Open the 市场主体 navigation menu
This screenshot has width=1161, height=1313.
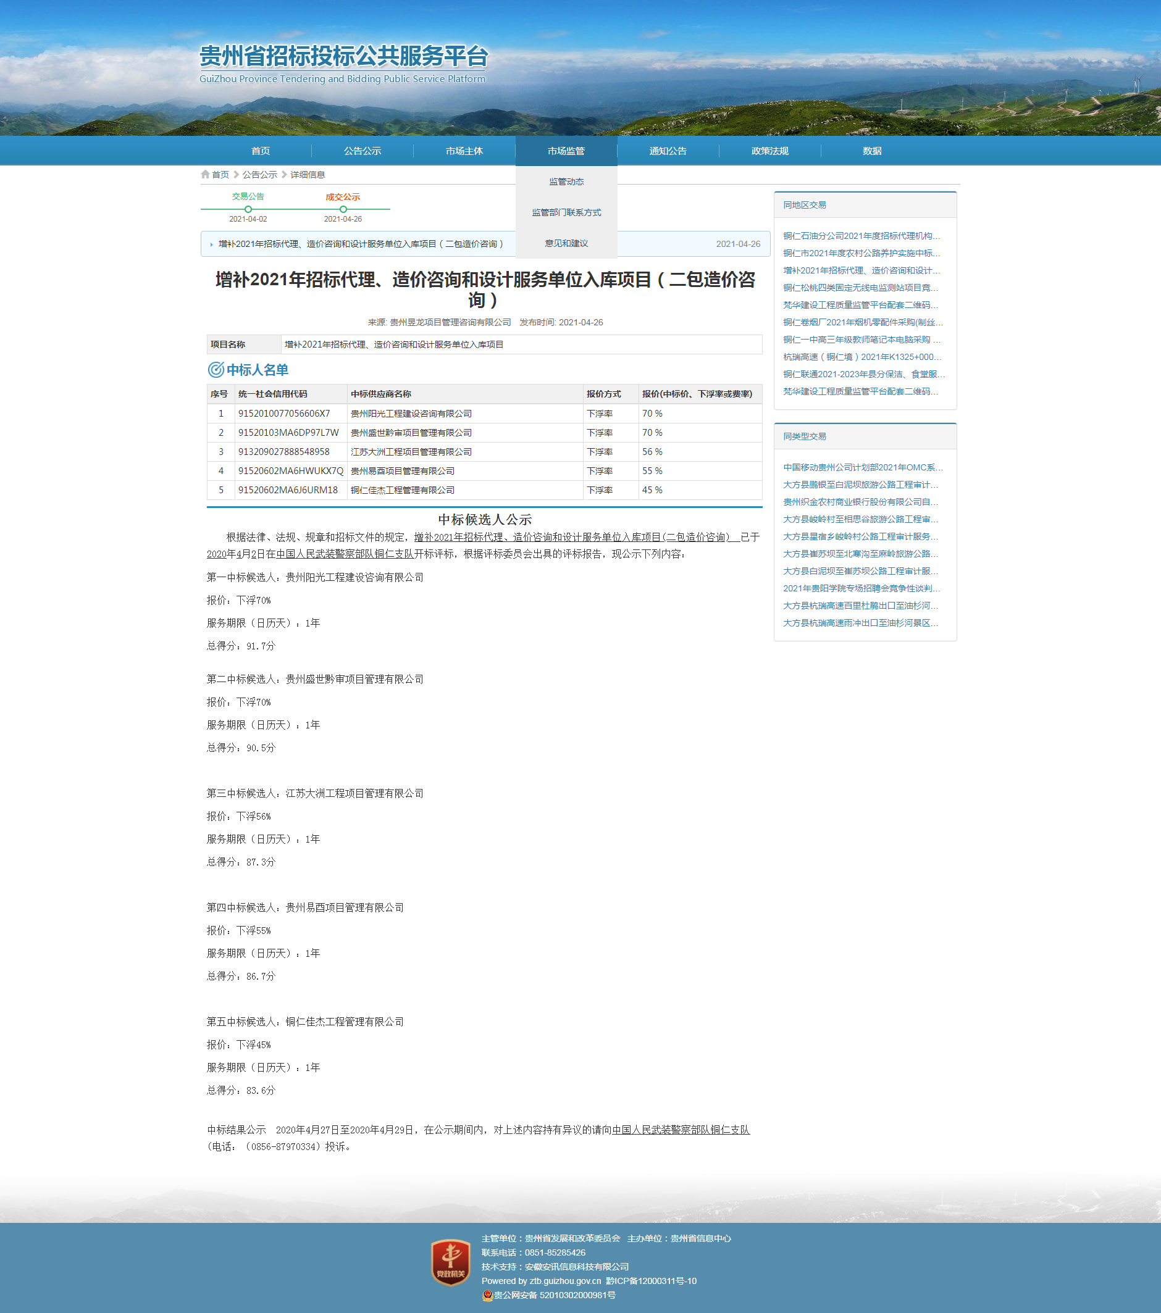[464, 151]
